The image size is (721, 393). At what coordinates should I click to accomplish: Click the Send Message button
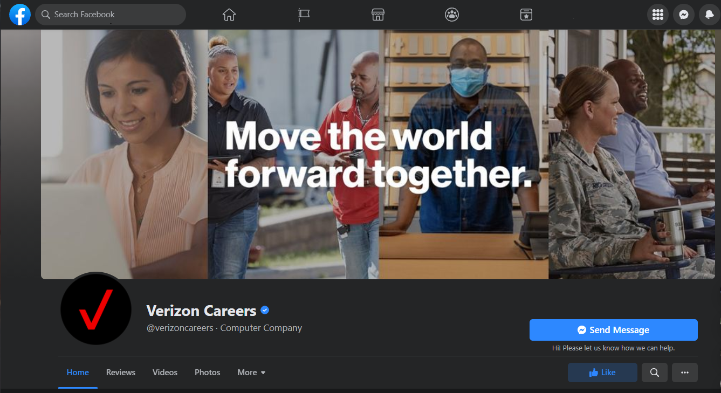(x=614, y=330)
